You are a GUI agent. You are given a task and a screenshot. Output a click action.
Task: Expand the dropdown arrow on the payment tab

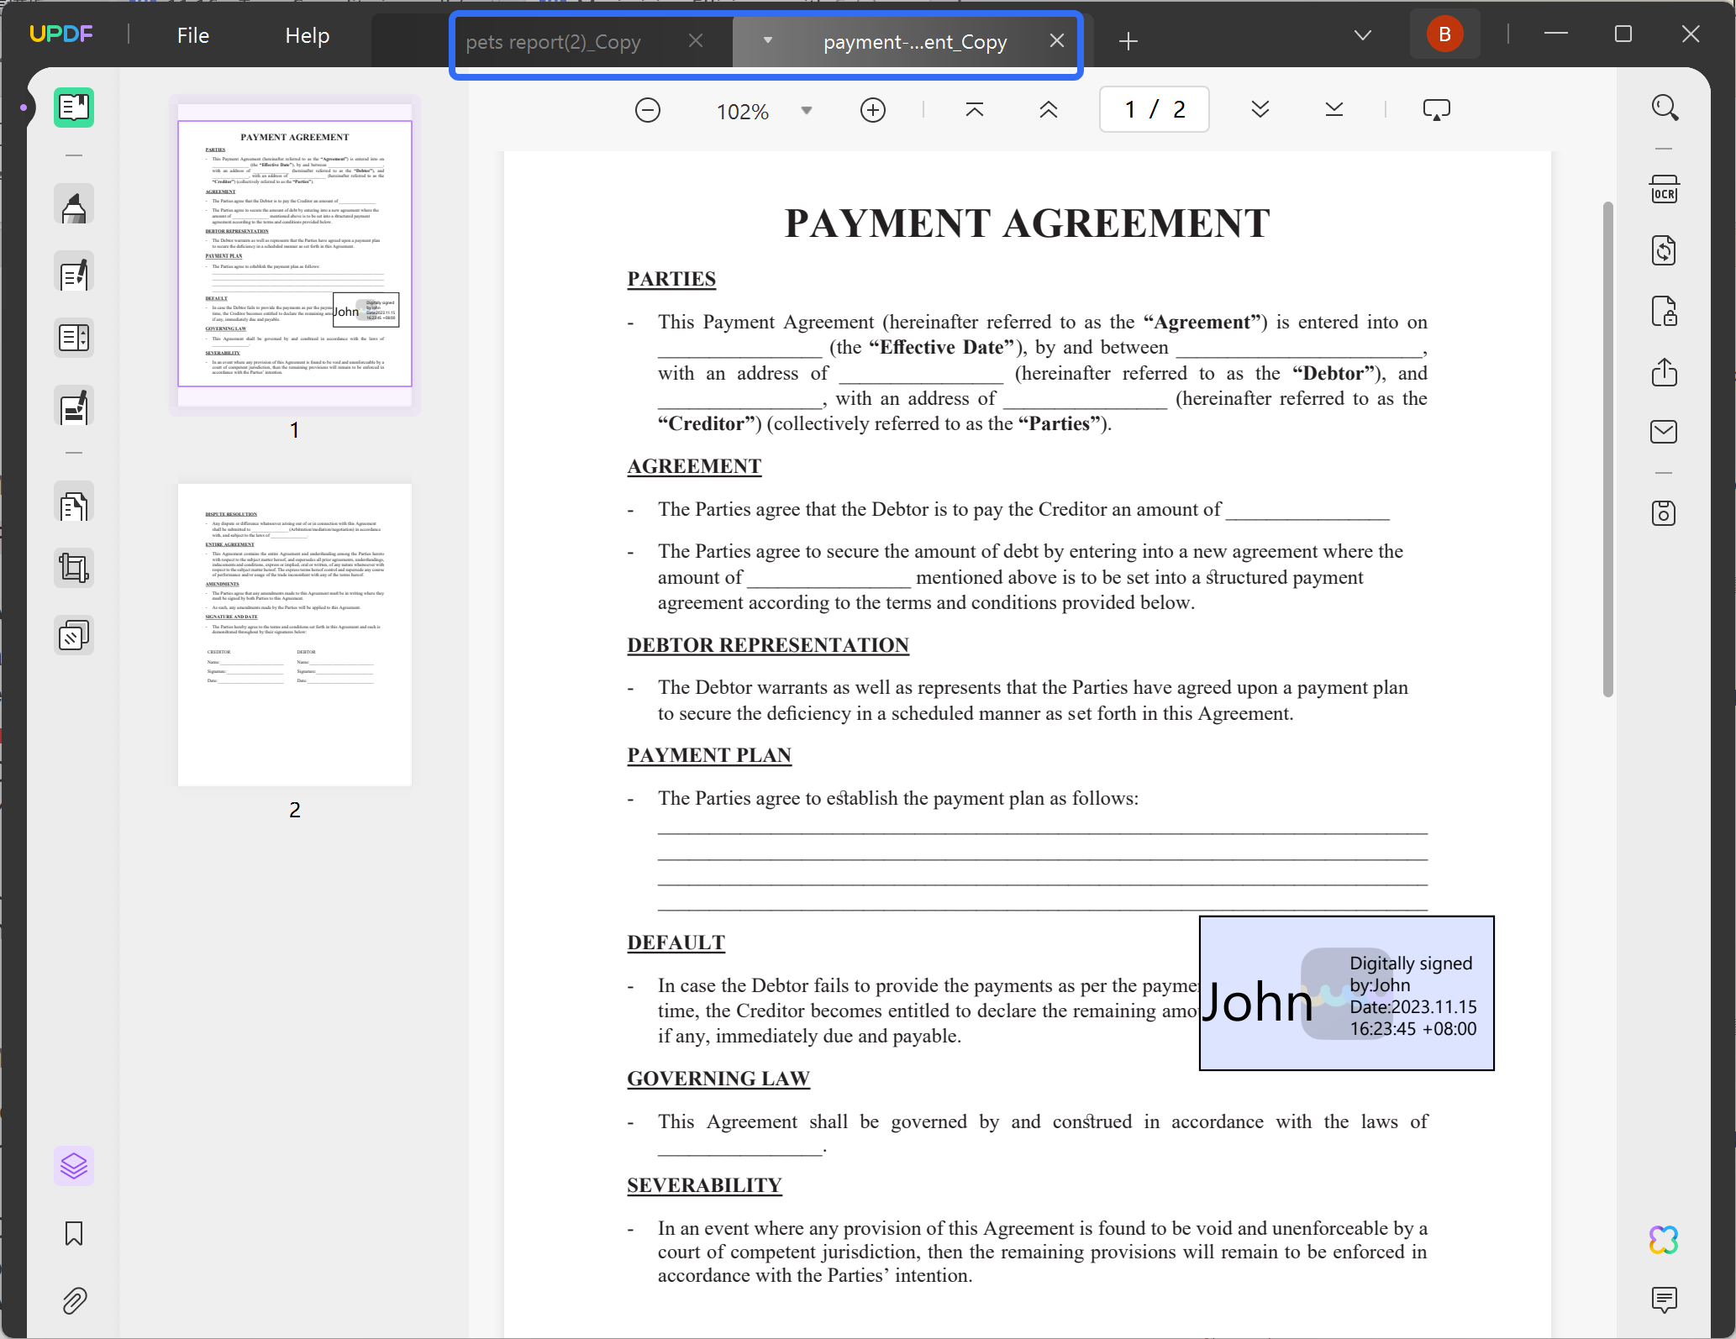767,40
